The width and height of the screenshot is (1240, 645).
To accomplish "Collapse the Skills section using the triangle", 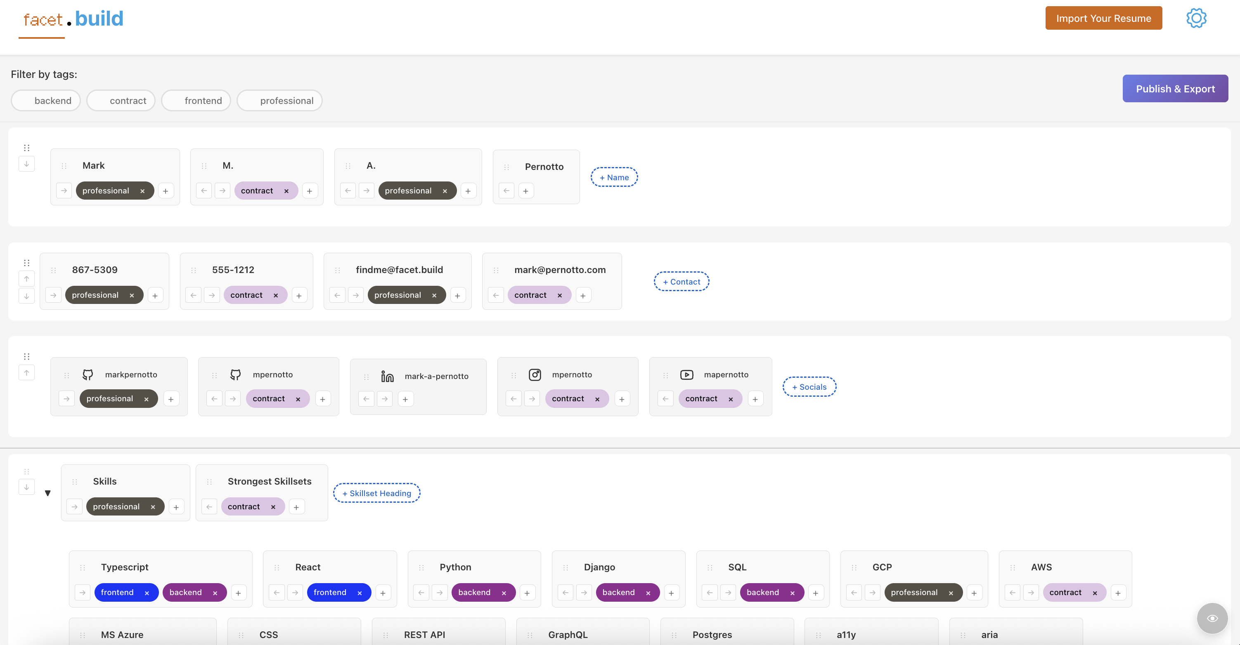I will [48, 492].
